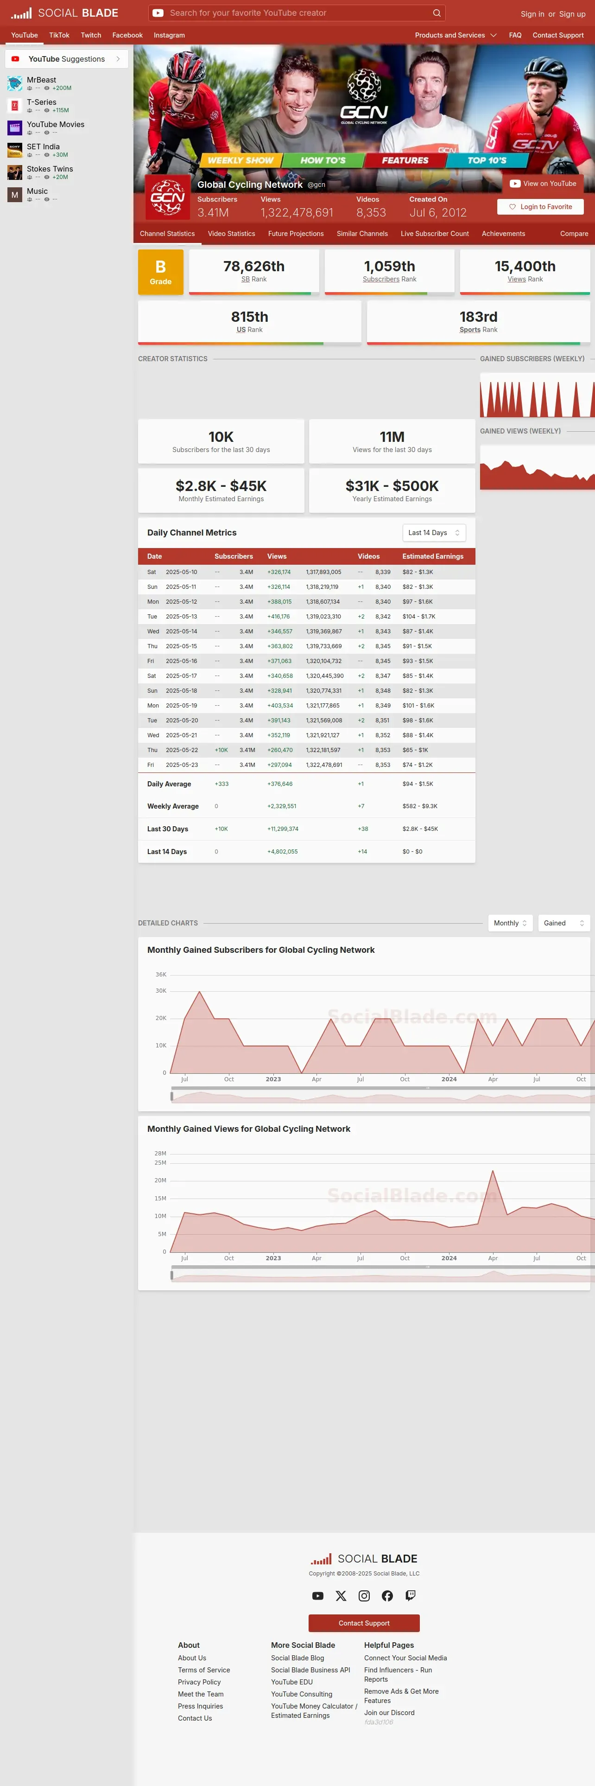
Task: Select the YouTube Movies avatar icon
Action: click(14, 128)
